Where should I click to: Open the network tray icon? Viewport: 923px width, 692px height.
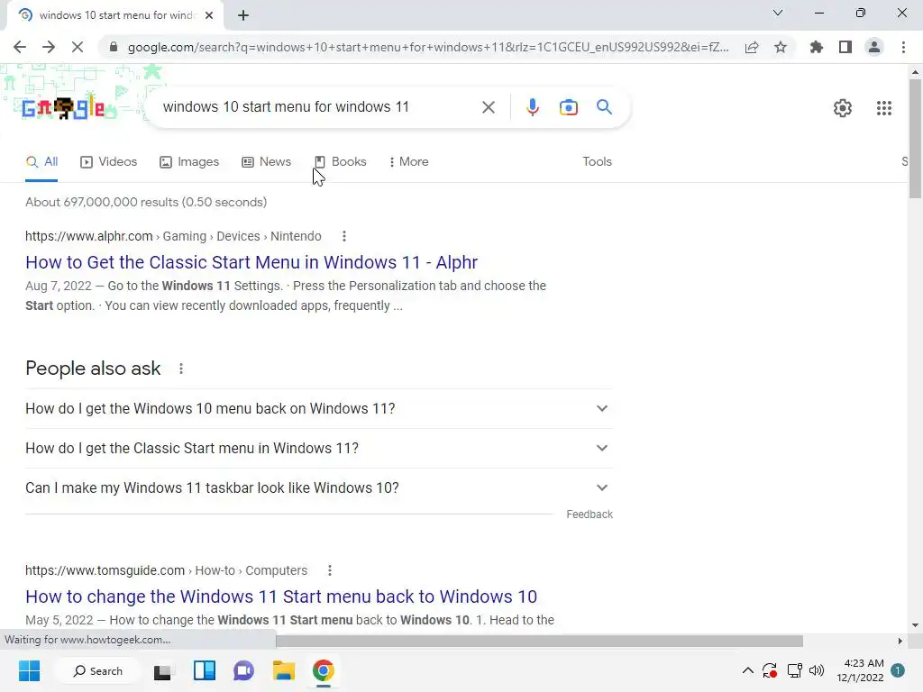coord(795,670)
